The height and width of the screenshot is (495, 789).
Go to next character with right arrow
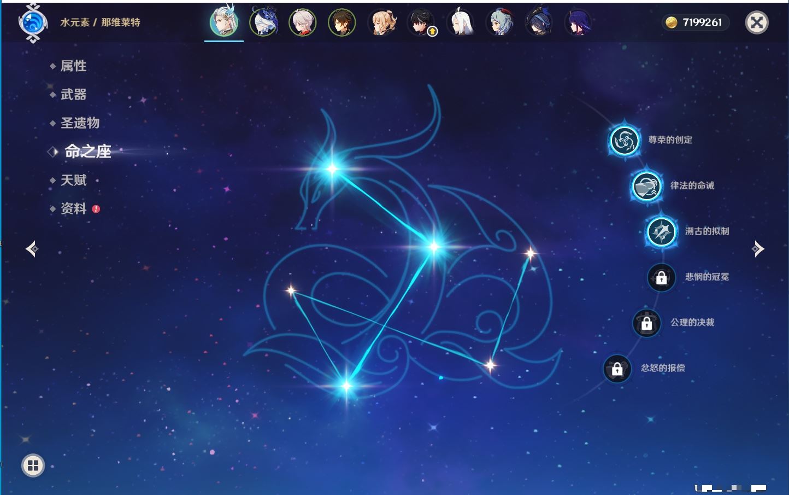[x=757, y=249]
